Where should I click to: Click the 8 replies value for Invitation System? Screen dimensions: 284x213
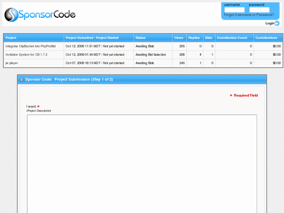click(200, 55)
